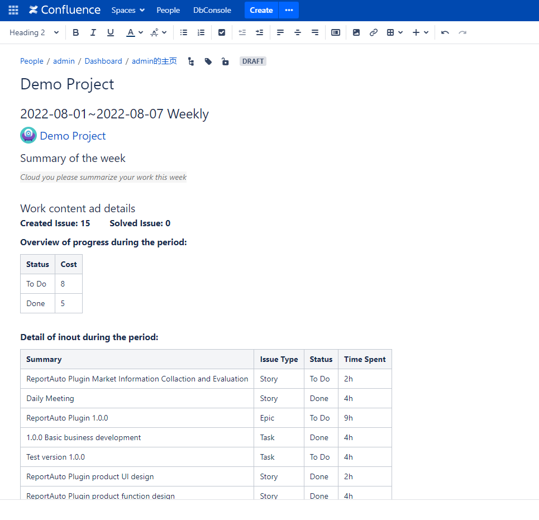The image size is (539, 520).
Task: Open the Spaces menu
Action: (128, 10)
